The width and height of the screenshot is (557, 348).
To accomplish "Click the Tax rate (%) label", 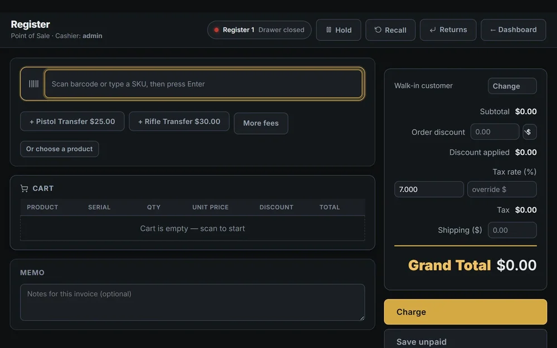I will (x=514, y=172).
